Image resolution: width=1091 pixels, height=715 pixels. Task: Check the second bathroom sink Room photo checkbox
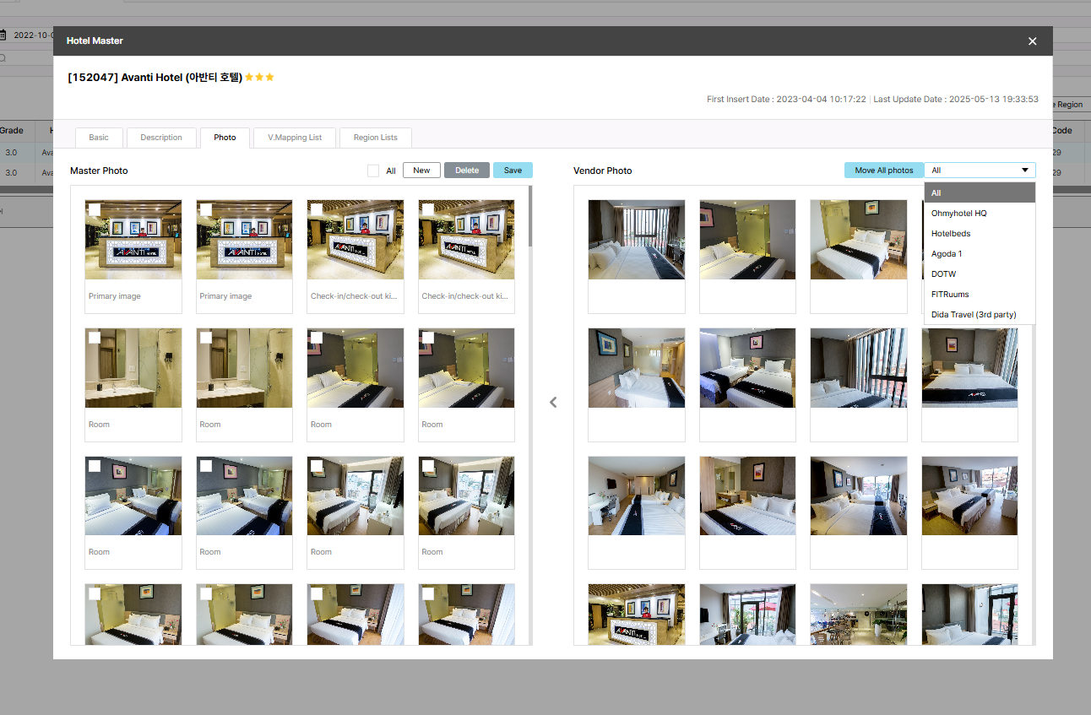206,338
